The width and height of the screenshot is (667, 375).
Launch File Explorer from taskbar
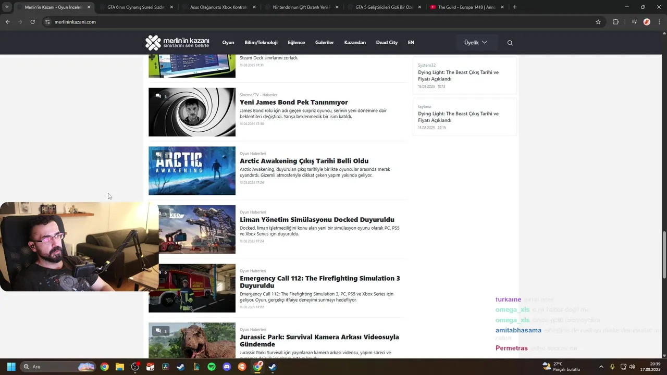(120, 367)
